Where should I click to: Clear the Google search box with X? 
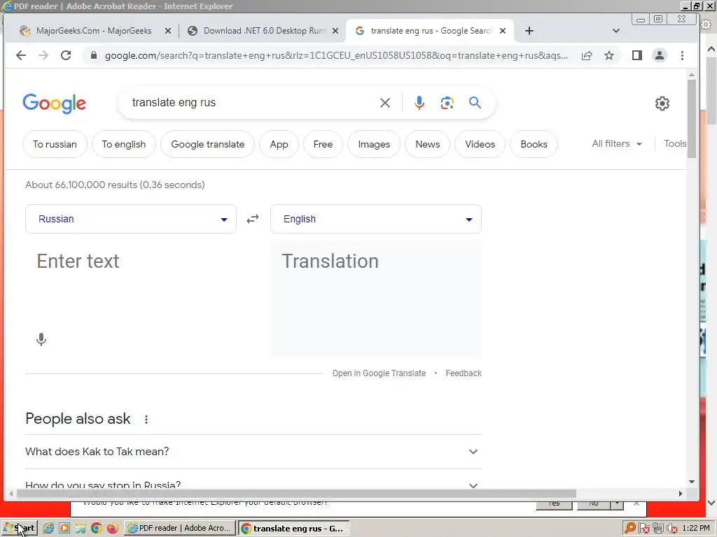[x=385, y=103]
